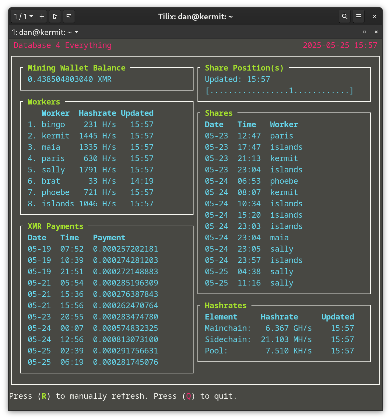Select share row 05-24 08:07 kermit
Screen dimensions: 391x420
[251, 192]
